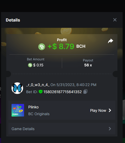Close the Details dialog

tap(115, 20)
